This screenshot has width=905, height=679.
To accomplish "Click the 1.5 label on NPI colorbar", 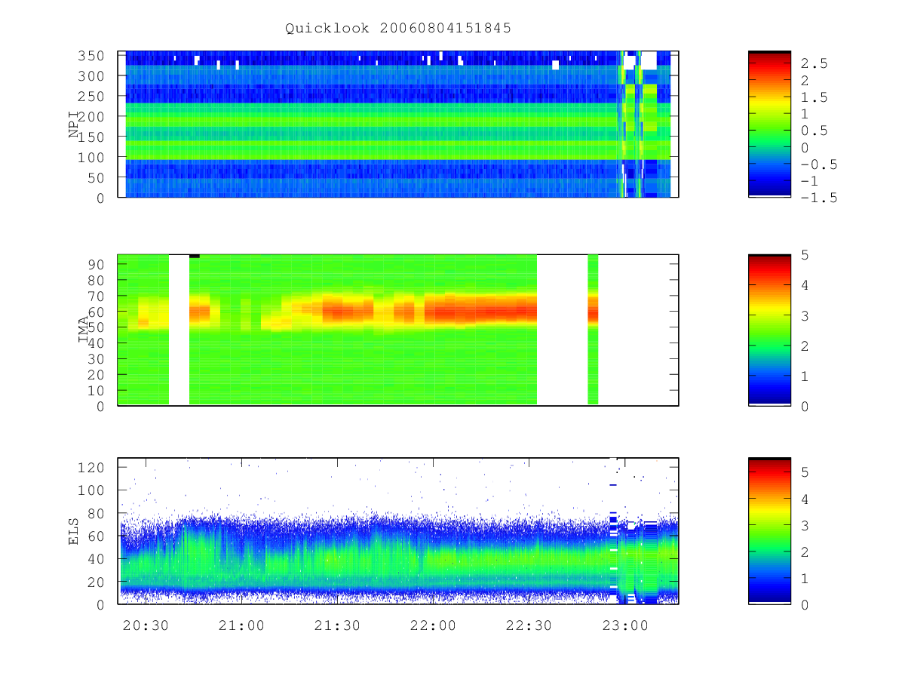I will click(814, 97).
